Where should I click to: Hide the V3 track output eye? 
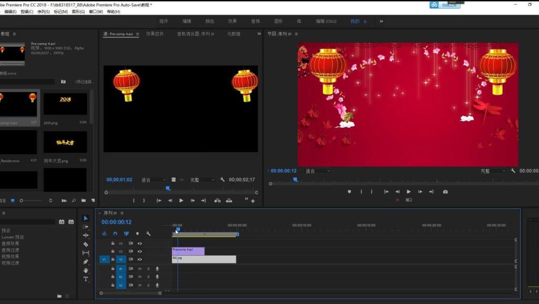pyautogui.click(x=139, y=243)
